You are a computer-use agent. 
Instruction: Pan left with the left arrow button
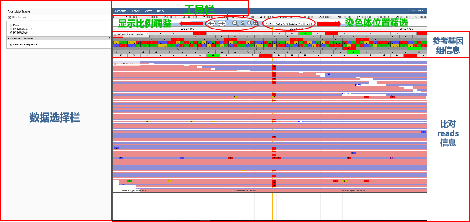(x=211, y=23)
